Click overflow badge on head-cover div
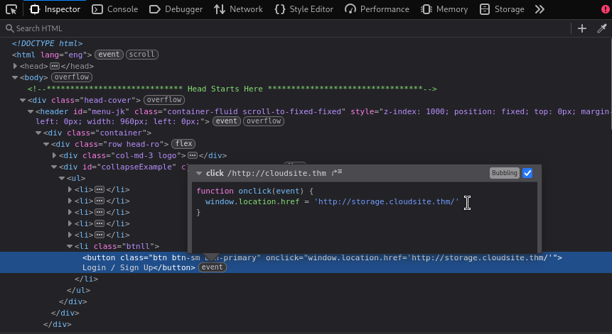Viewport: 612px width, 334px height. click(x=164, y=100)
